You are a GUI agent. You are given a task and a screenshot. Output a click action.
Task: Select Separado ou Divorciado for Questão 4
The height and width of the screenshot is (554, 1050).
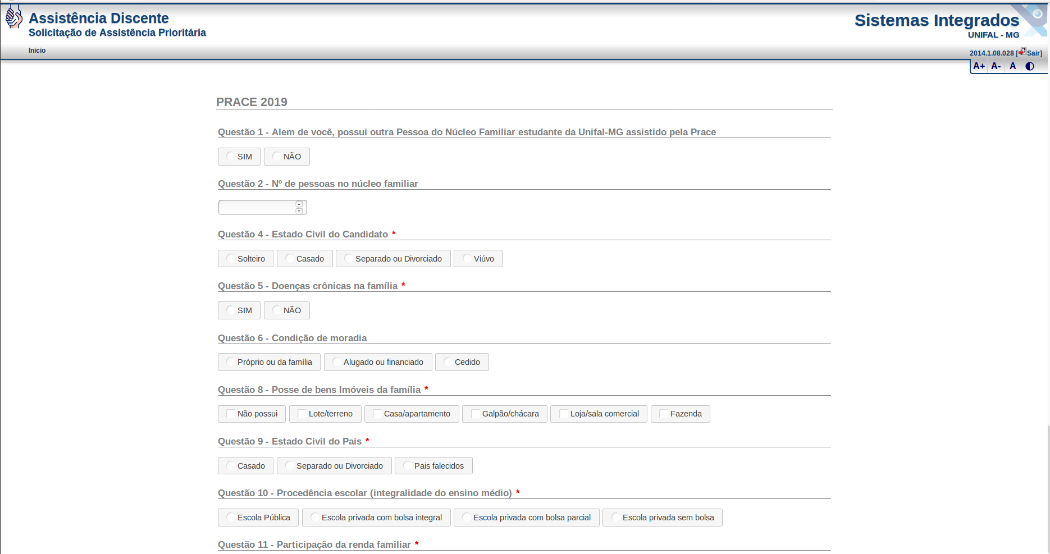coord(393,259)
